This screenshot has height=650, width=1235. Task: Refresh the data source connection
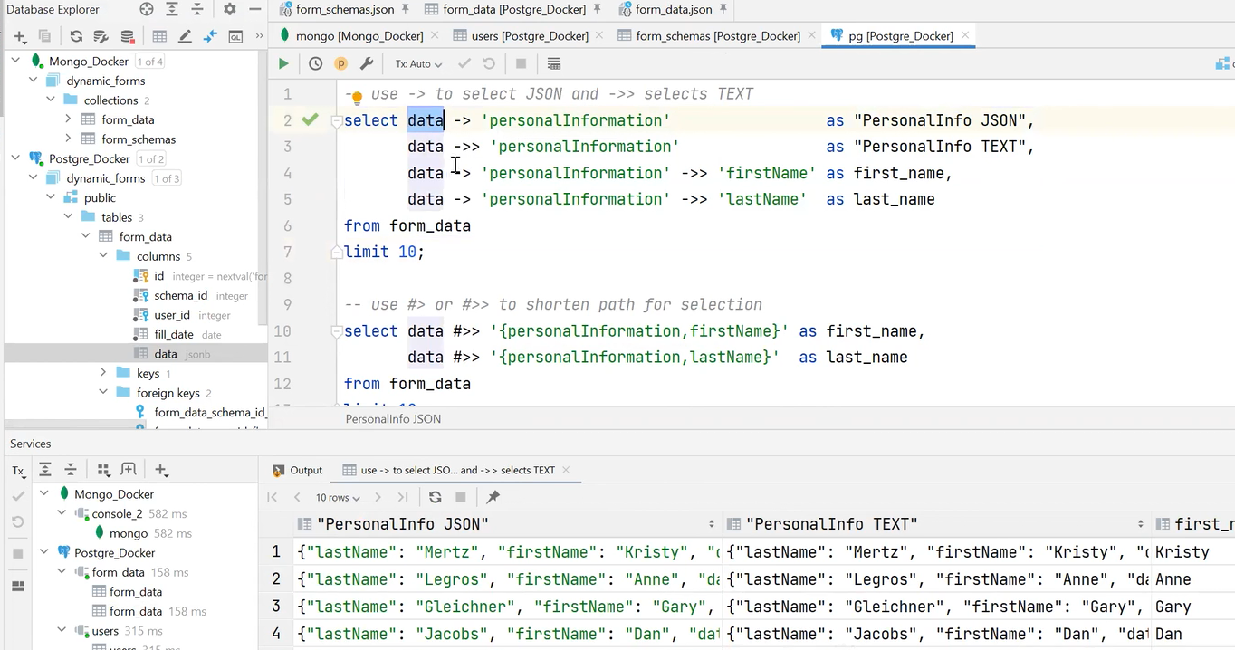(75, 36)
